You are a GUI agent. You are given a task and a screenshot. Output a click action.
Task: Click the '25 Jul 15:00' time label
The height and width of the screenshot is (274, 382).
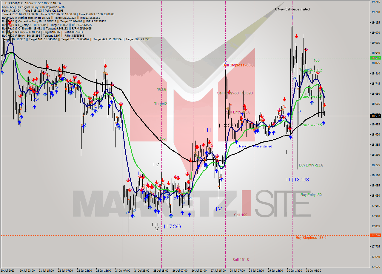point(161,271)
